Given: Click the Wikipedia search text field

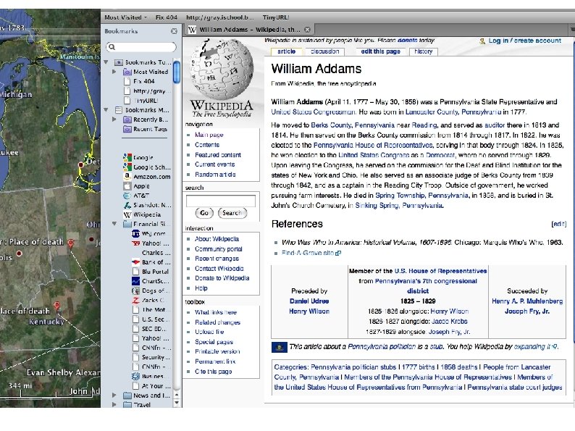Looking at the screenshot, I should [221, 201].
